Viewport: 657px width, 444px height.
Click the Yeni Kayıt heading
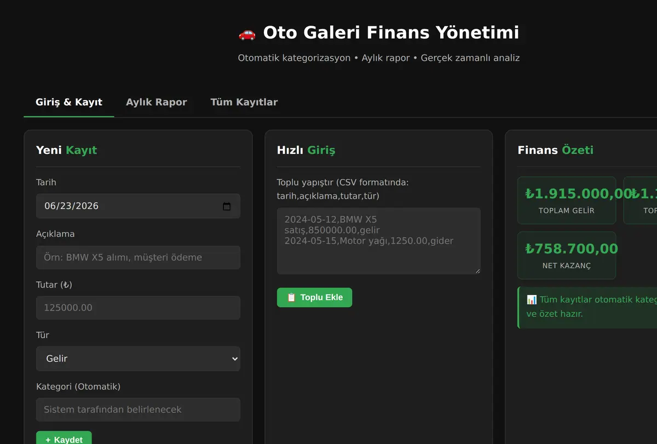pos(66,150)
